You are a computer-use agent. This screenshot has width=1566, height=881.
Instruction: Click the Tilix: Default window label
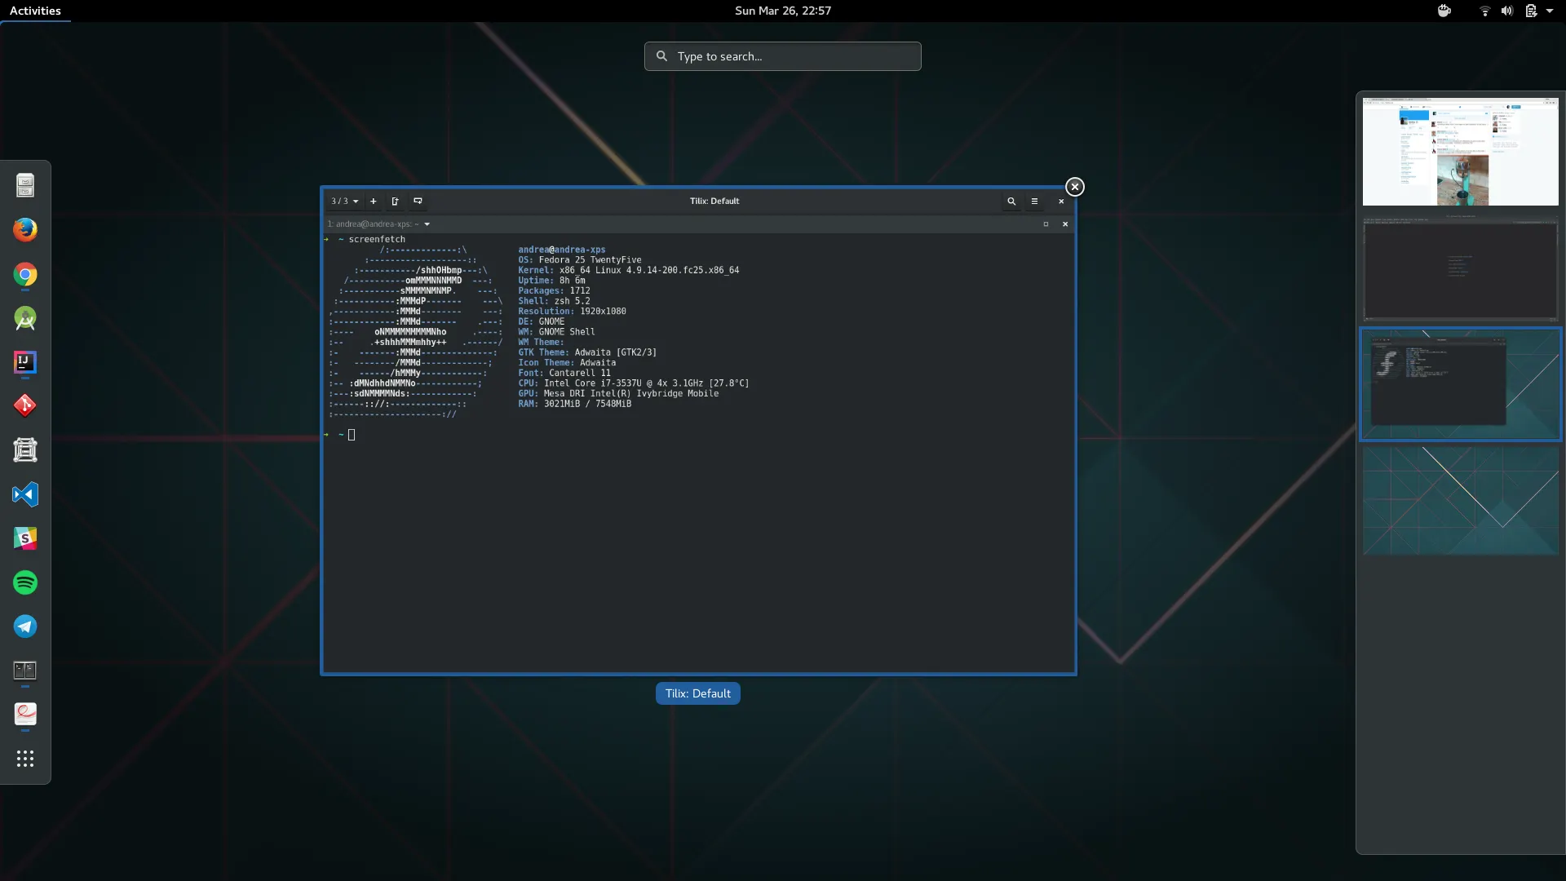click(697, 693)
